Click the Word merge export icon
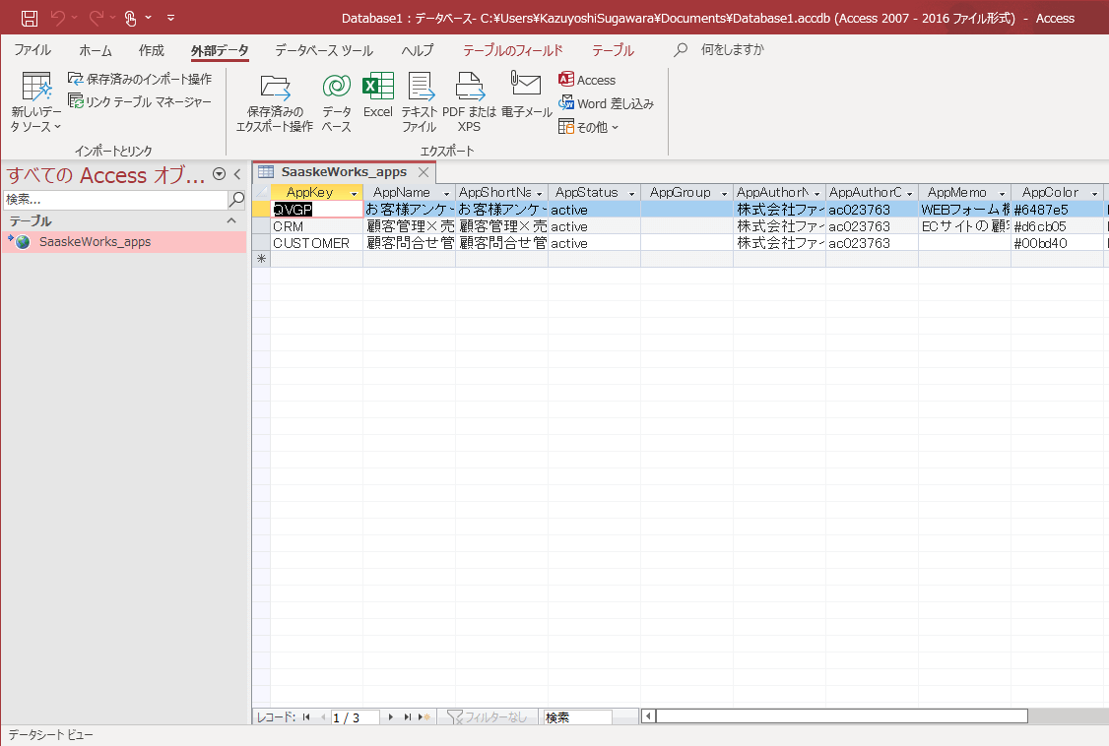This screenshot has height=746, width=1109. click(x=565, y=103)
